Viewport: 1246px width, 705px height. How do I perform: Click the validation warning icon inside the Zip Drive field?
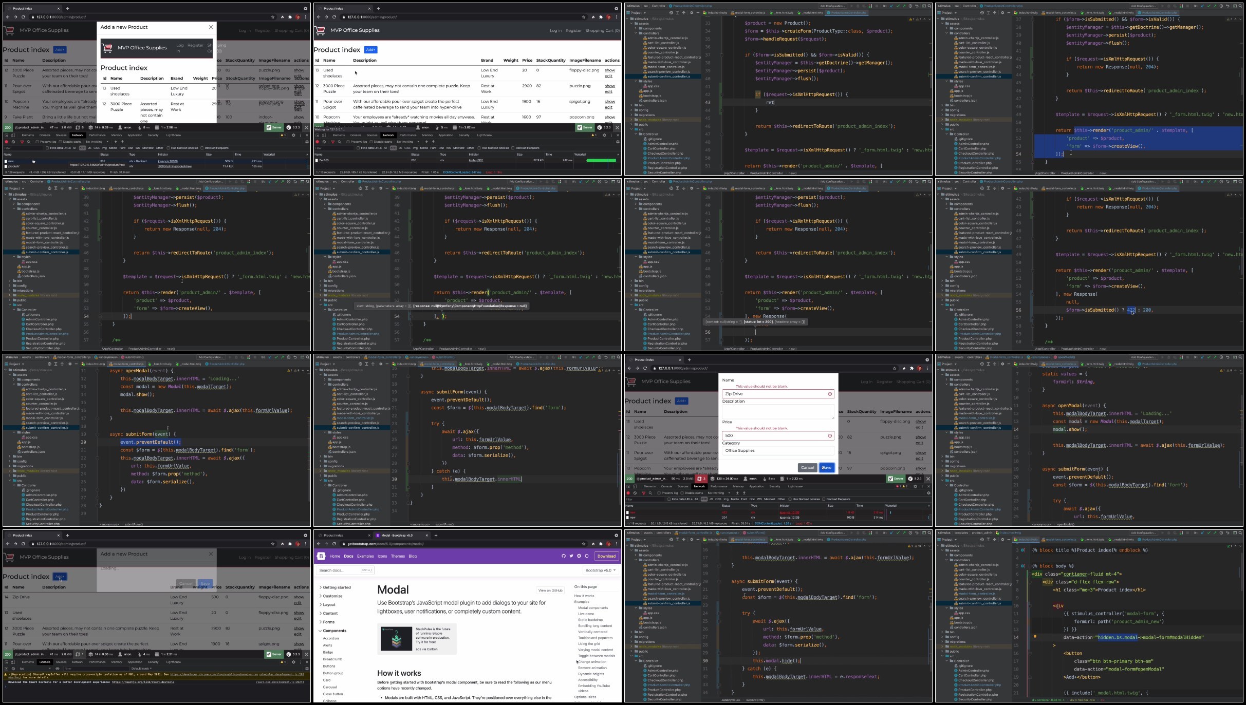point(830,394)
